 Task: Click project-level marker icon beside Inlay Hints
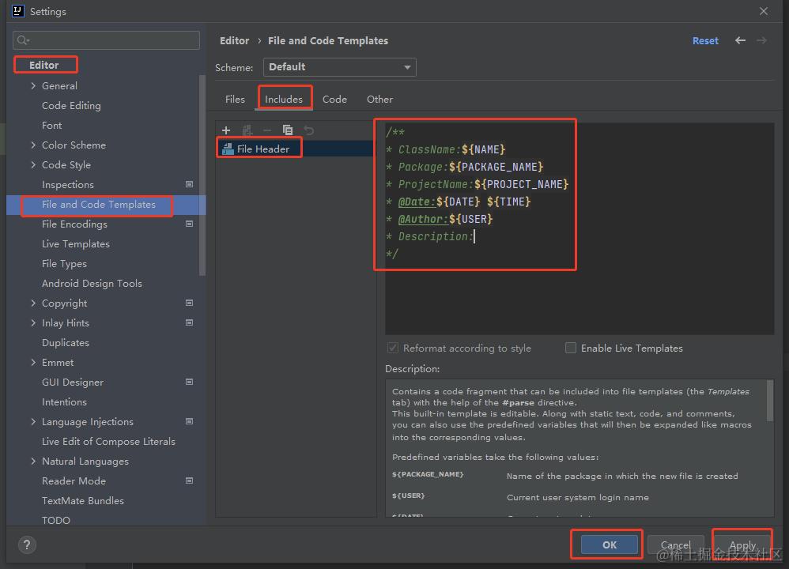click(x=189, y=322)
